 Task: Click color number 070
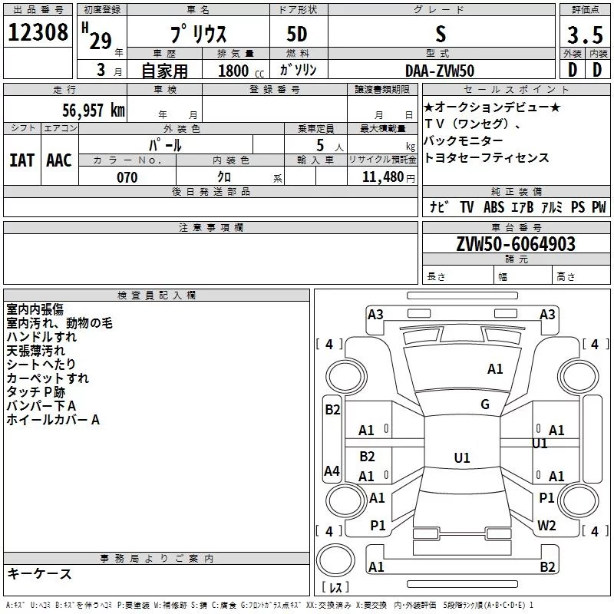pyautogui.click(x=127, y=177)
